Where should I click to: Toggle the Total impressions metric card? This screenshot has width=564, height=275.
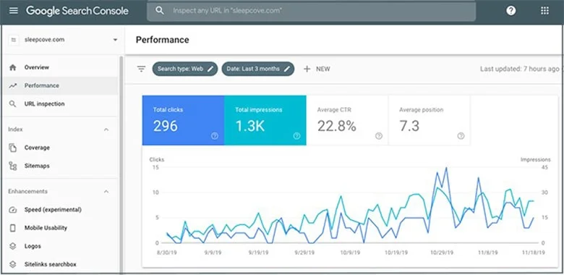pos(265,120)
